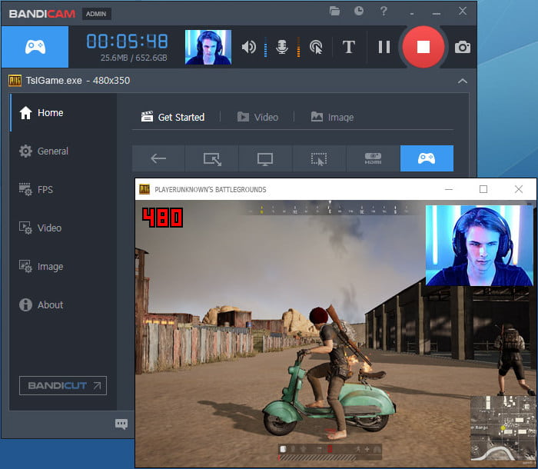Click the BANDICAM logo
This screenshot has width=538, height=469.
(x=42, y=14)
